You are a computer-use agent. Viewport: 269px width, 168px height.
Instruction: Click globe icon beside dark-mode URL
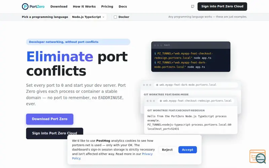[x=157, y=85]
